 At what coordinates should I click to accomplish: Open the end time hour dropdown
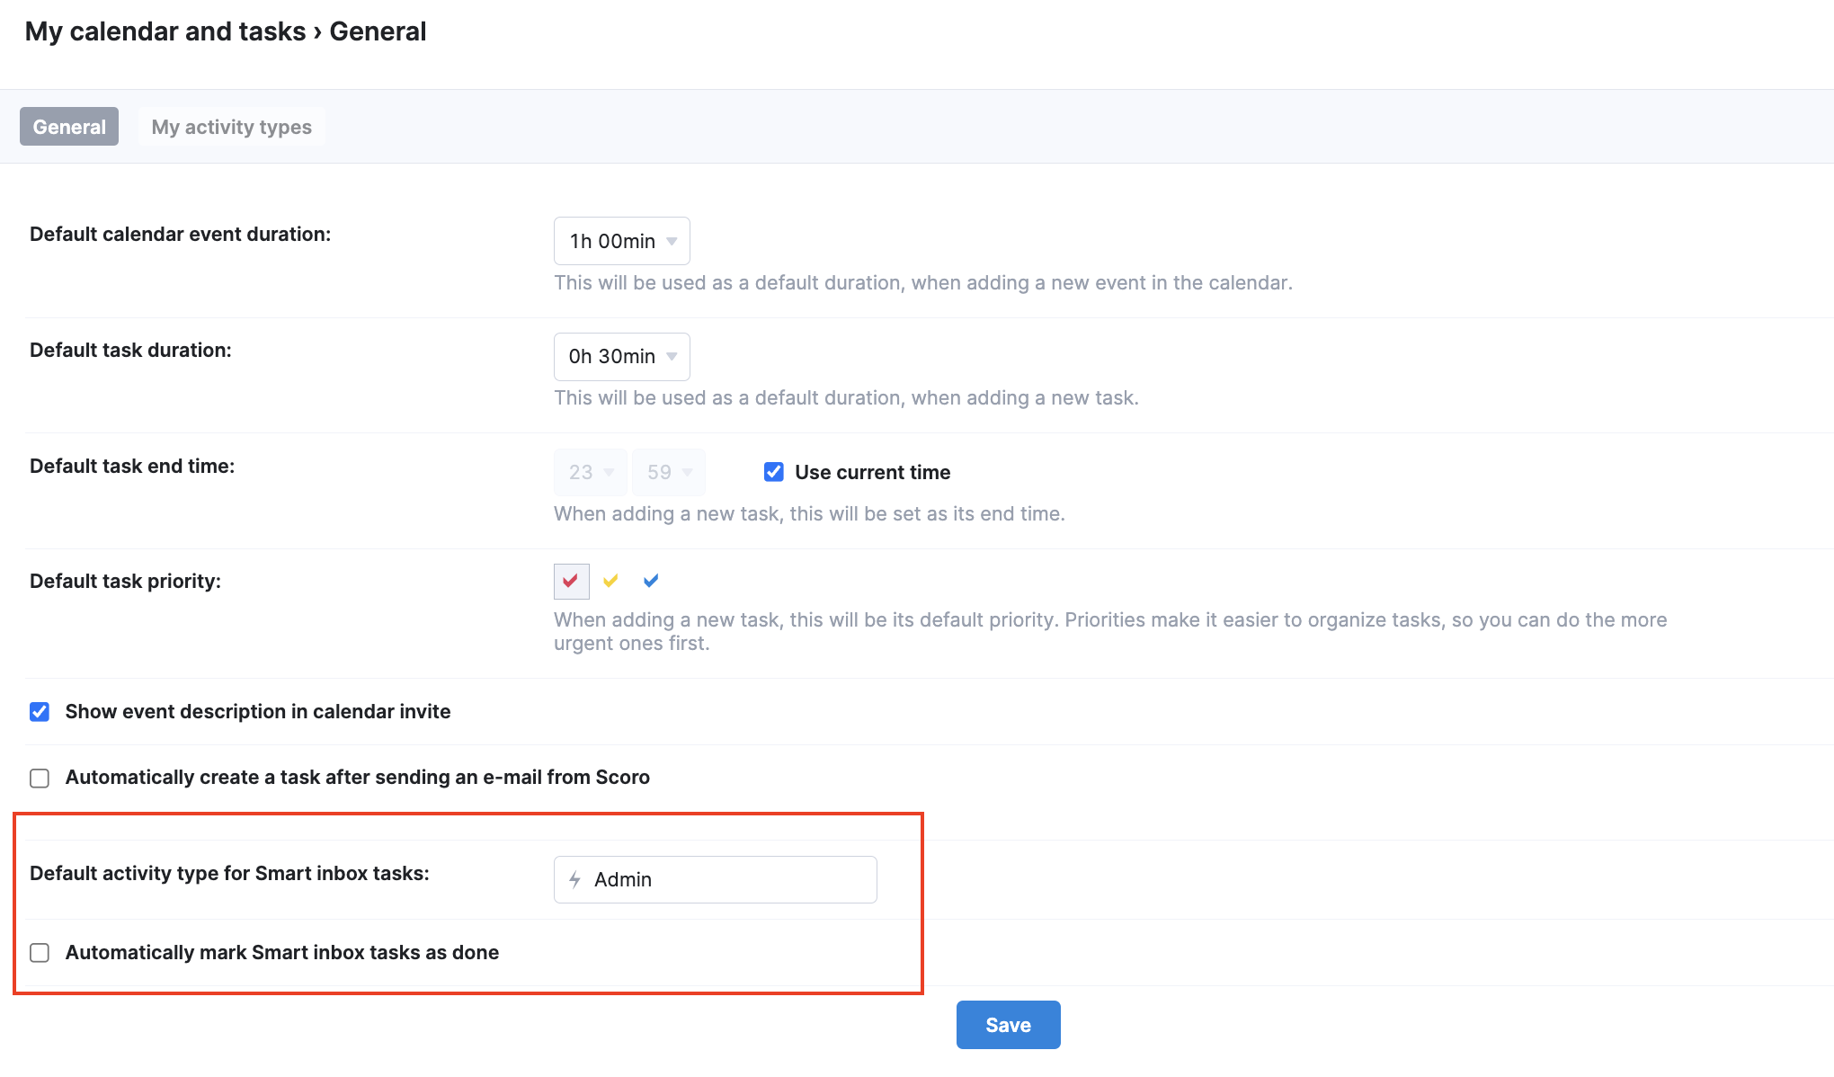pyautogui.click(x=591, y=472)
